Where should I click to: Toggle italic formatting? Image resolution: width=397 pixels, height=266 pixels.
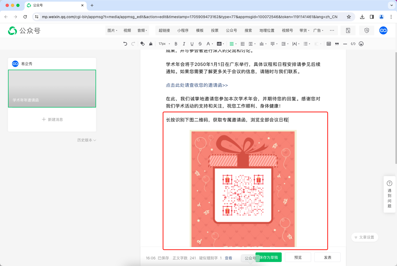coord(184,44)
